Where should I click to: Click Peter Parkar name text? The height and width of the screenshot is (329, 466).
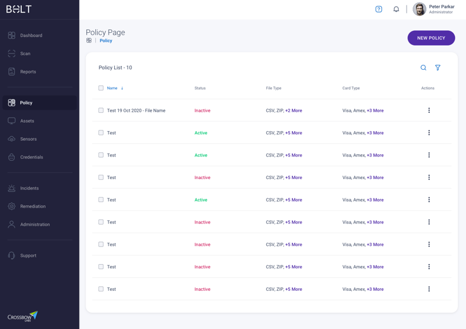[x=442, y=7]
